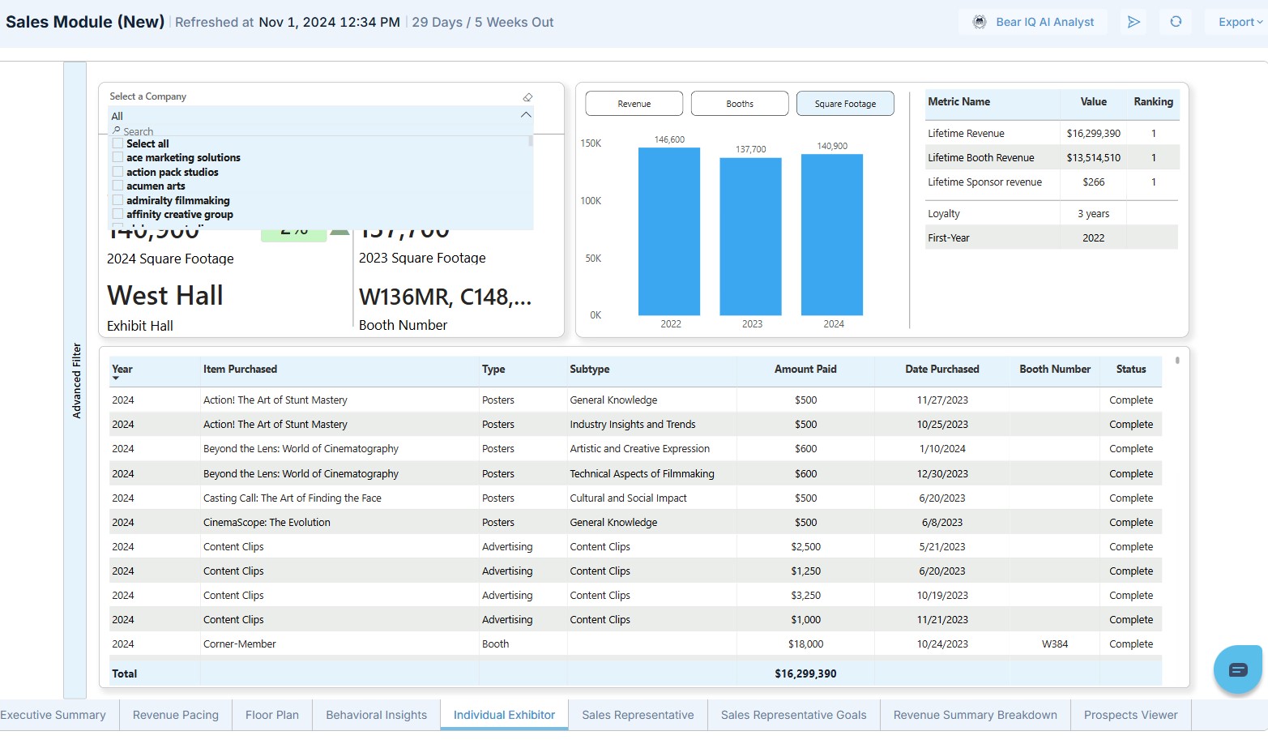This screenshot has width=1268, height=744.
Task: Click CinemaScope: The Evolution row
Action: pos(635,523)
